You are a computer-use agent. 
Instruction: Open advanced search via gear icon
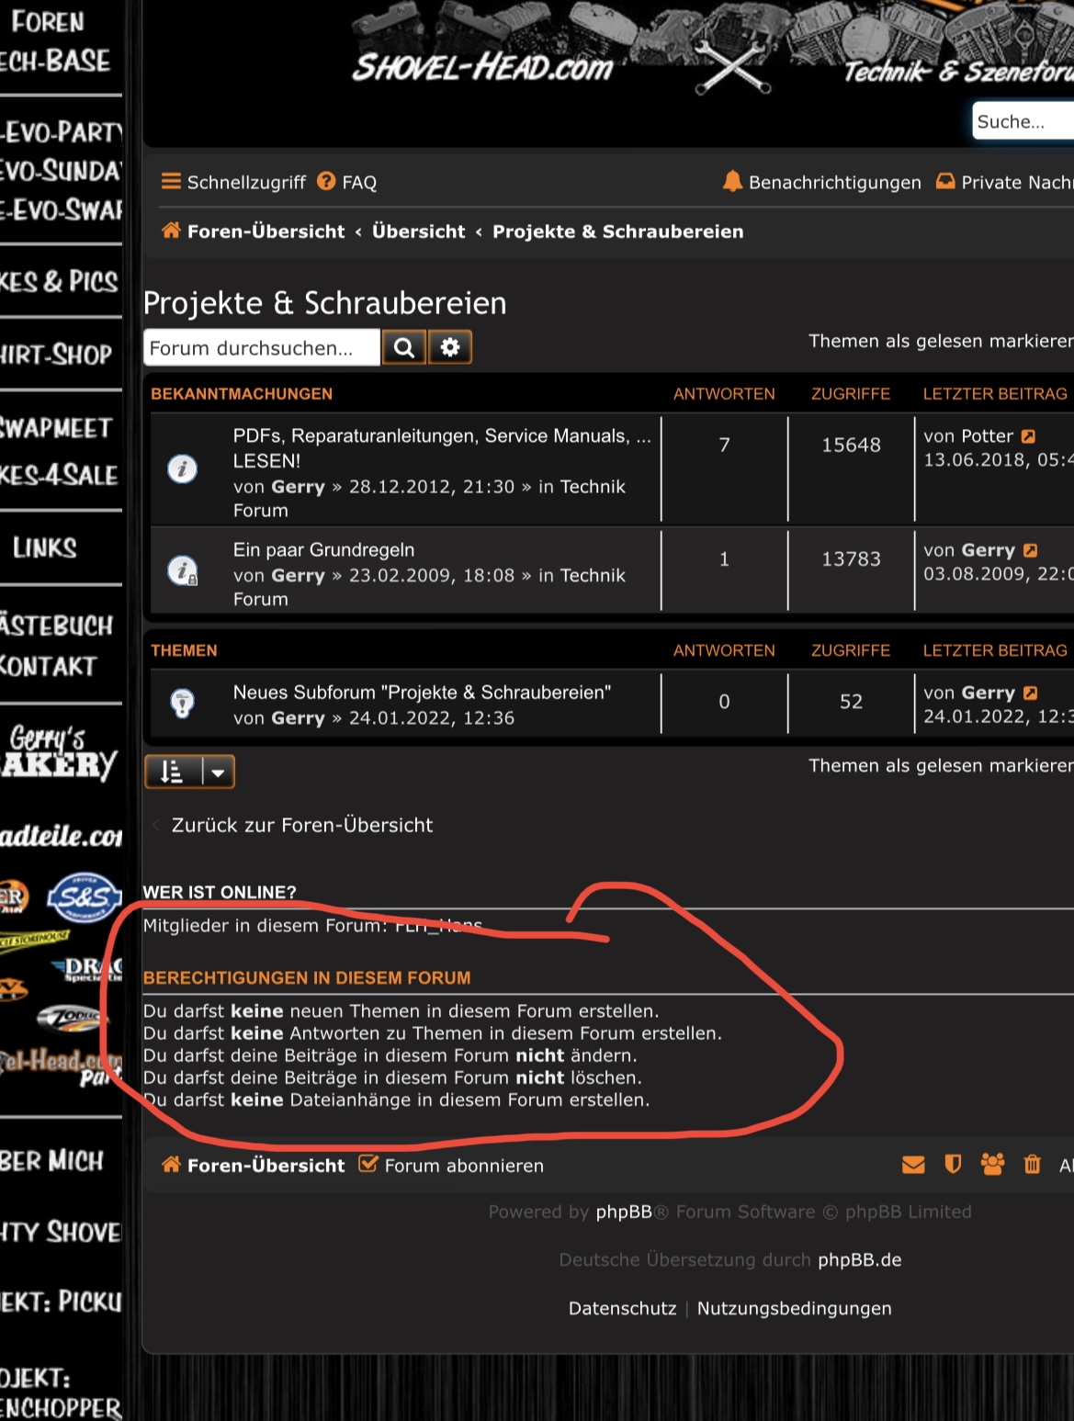click(x=450, y=347)
